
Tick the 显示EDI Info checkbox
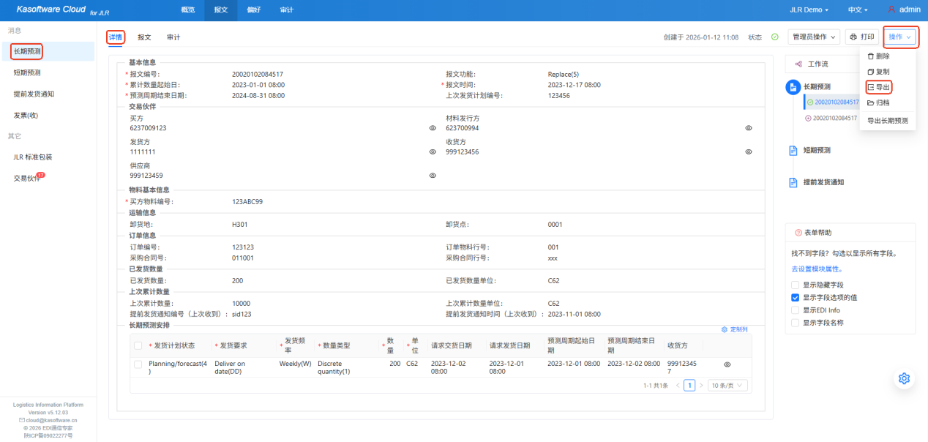point(795,310)
